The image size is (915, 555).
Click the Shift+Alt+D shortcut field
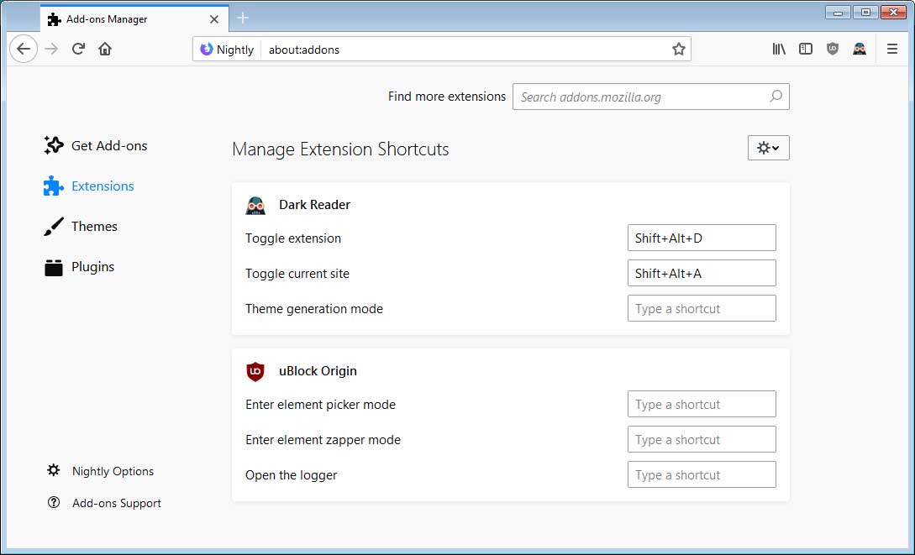pyautogui.click(x=701, y=238)
